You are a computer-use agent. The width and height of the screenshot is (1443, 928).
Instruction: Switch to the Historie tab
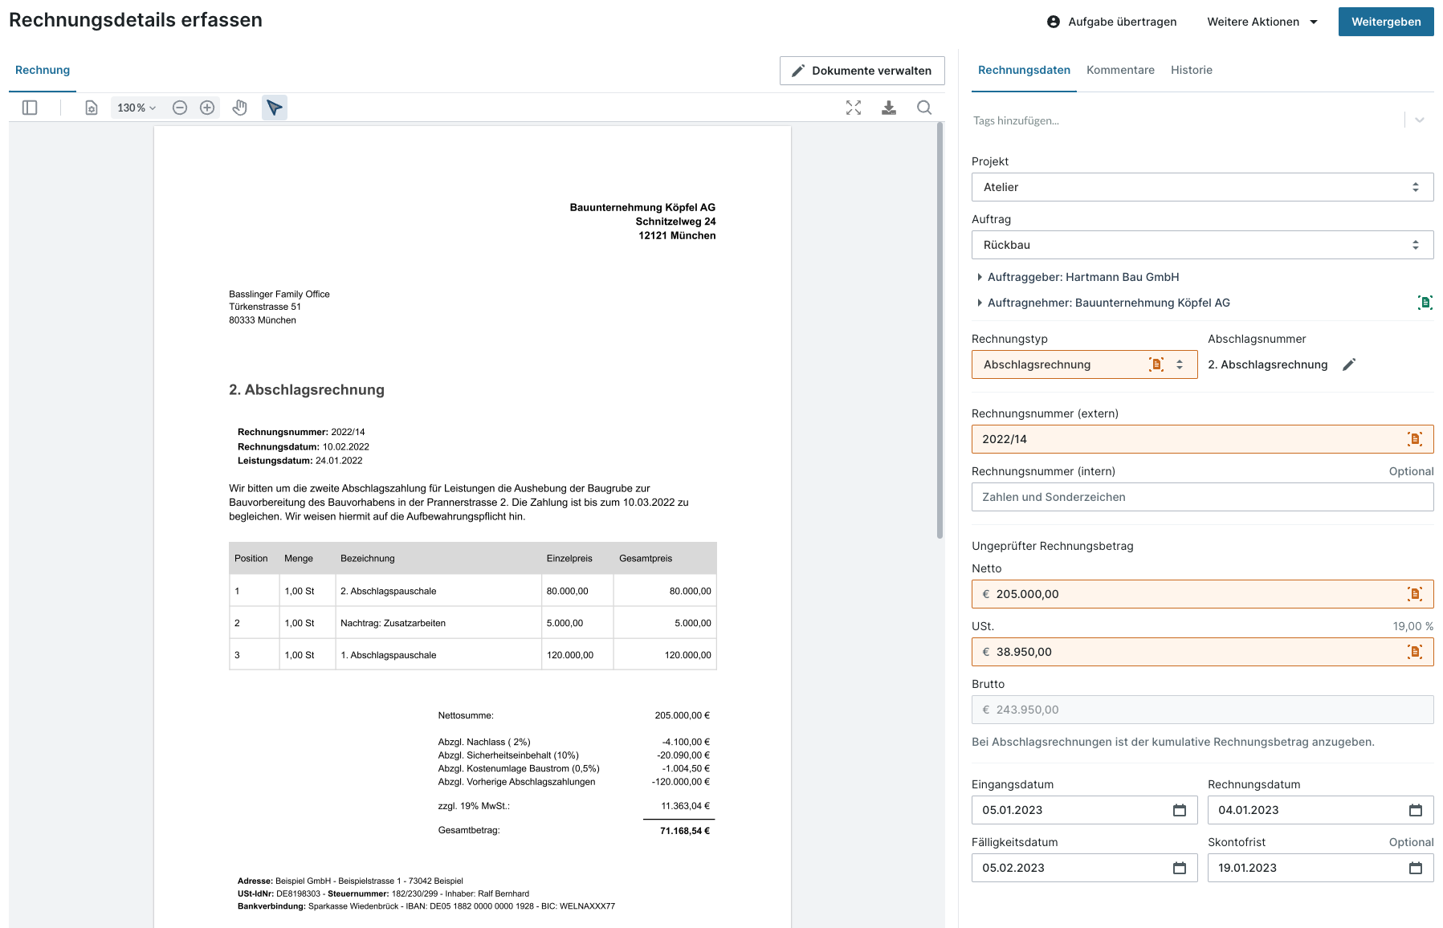[x=1191, y=70]
